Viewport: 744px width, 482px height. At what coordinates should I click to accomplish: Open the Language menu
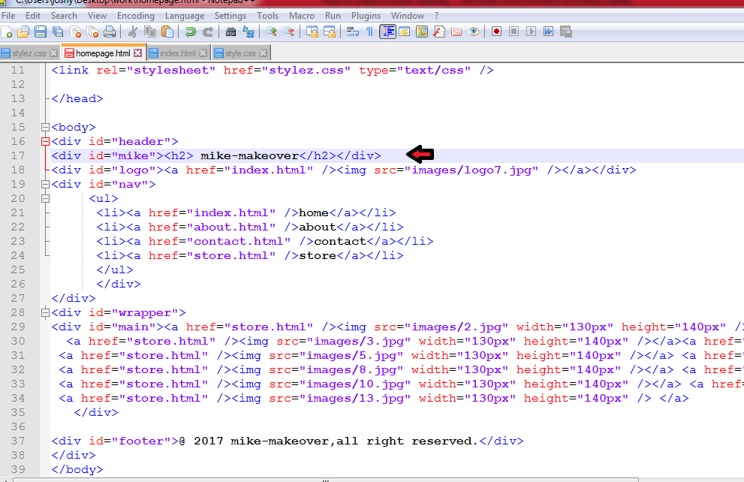tap(185, 15)
